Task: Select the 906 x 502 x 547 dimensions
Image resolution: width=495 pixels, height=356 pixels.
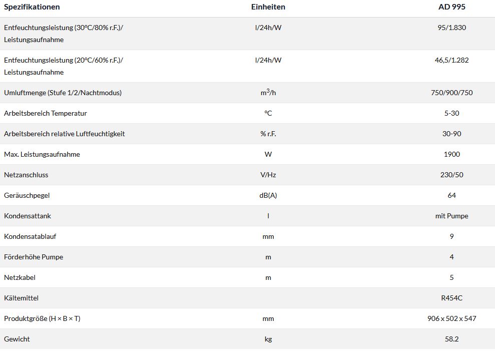Action: (x=451, y=318)
